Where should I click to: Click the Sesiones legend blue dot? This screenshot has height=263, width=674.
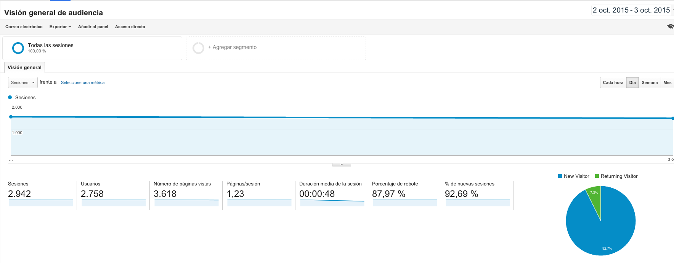tap(10, 97)
